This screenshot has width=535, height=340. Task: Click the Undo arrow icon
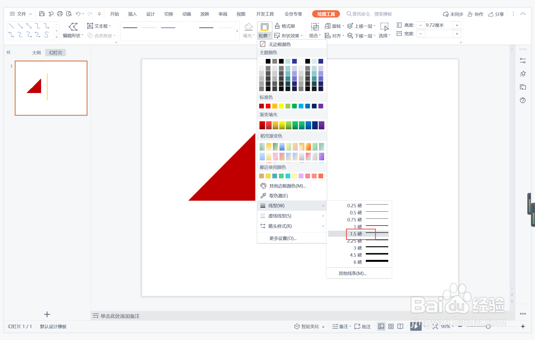pos(78,14)
